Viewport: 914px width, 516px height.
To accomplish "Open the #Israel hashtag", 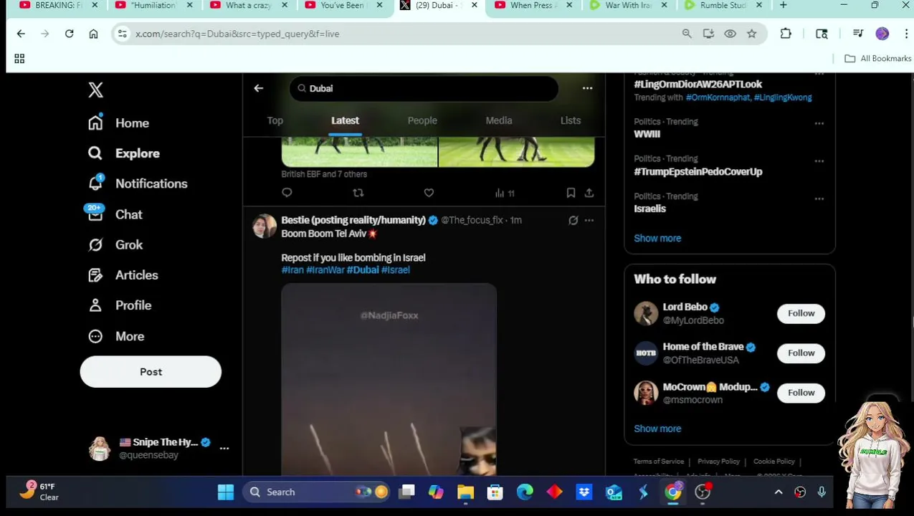I will click(x=396, y=270).
